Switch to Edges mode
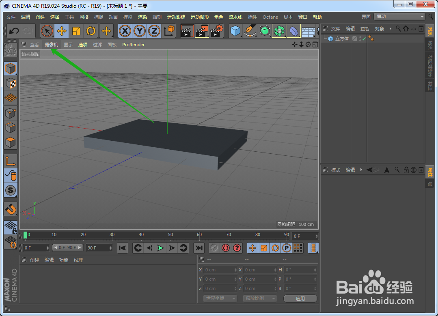This screenshot has width=438, height=316. tap(11, 128)
